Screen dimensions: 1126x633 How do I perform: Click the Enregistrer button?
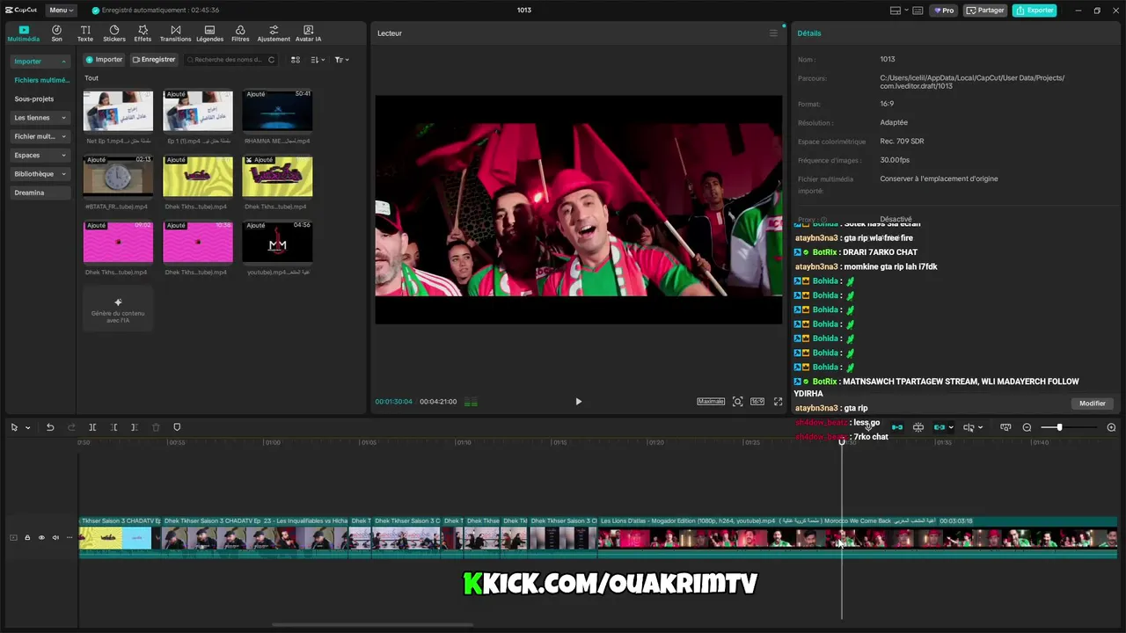pyautogui.click(x=154, y=60)
